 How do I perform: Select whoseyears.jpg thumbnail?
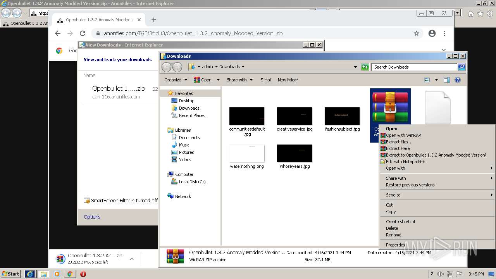coord(294,153)
